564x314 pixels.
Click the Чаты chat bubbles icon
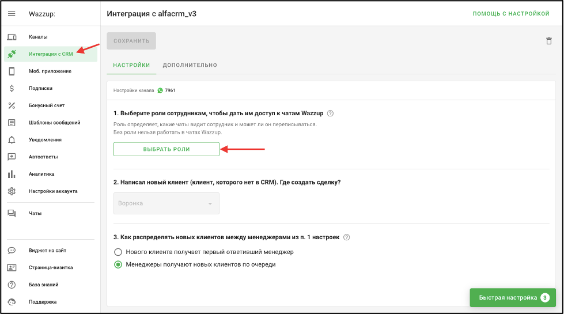point(12,213)
